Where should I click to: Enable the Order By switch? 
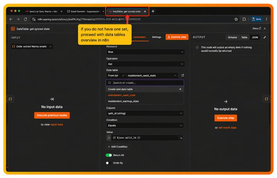tap(108, 163)
